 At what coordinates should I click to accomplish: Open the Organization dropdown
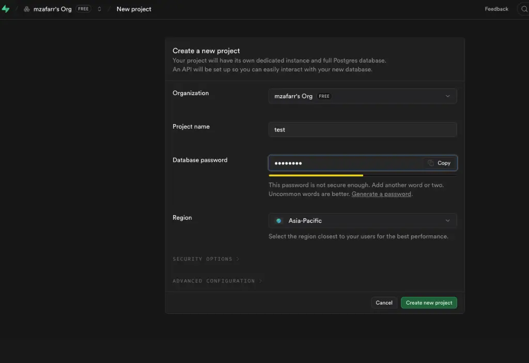point(362,96)
